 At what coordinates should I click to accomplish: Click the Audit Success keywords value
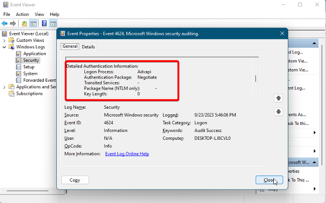click(x=208, y=131)
